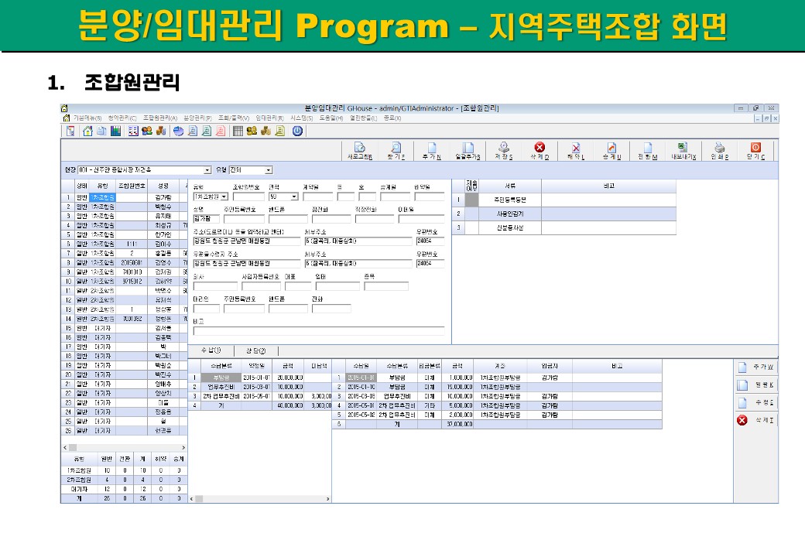Click horizontal scrollbar under member list
This screenshot has height=557, width=805.
(x=124, y=447)
